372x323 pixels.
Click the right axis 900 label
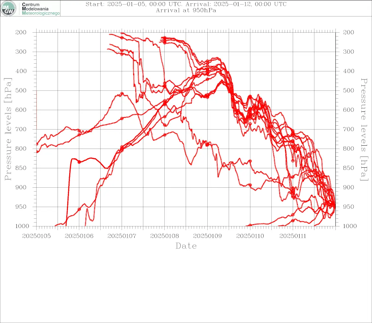tap(348, 187)
